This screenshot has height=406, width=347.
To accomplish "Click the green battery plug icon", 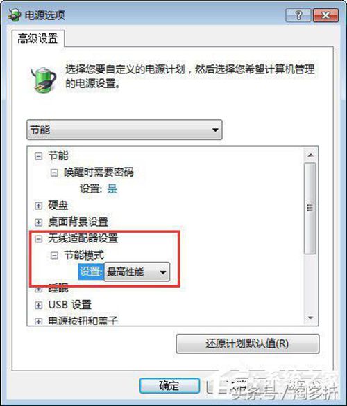I will coord(44,79).
